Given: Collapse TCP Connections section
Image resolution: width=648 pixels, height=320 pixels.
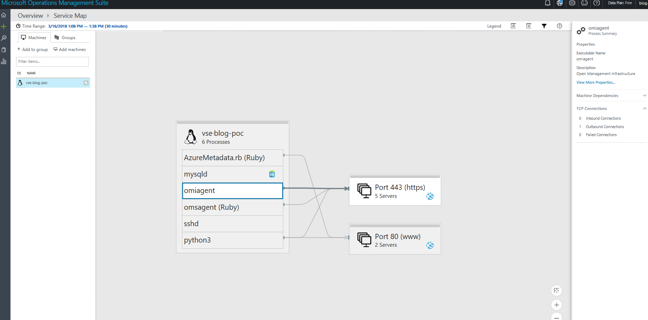Looking at the screenshot, I should coord(645,109).
